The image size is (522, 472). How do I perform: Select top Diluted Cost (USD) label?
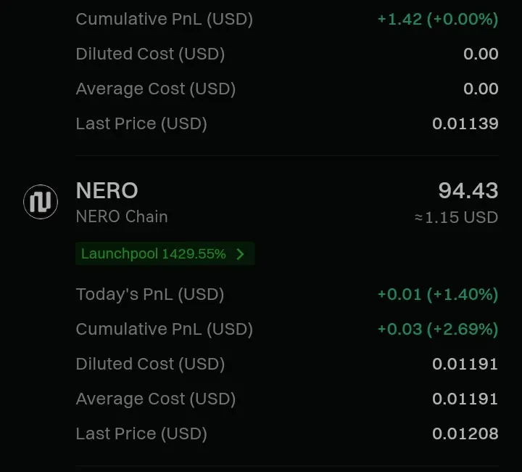(x=150, y=54)
